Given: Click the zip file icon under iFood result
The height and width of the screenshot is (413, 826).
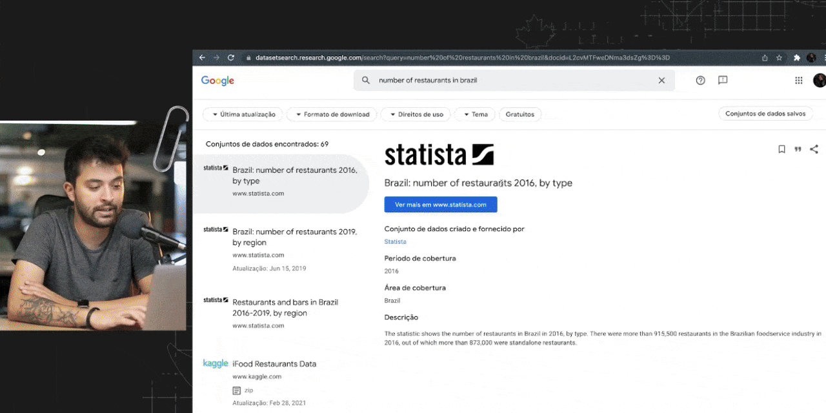Looking at the screenshot, I should pos(236,390).
